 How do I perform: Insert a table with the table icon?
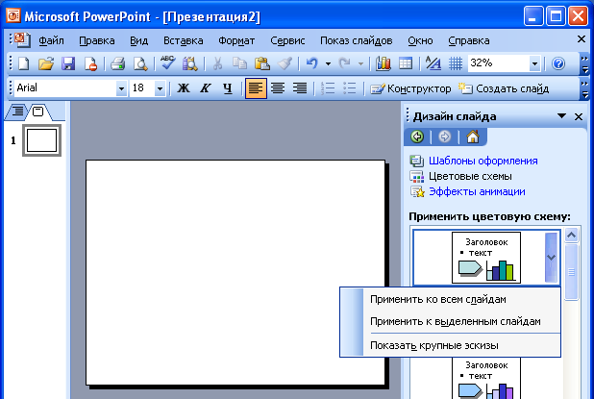(x=406, y=63)
